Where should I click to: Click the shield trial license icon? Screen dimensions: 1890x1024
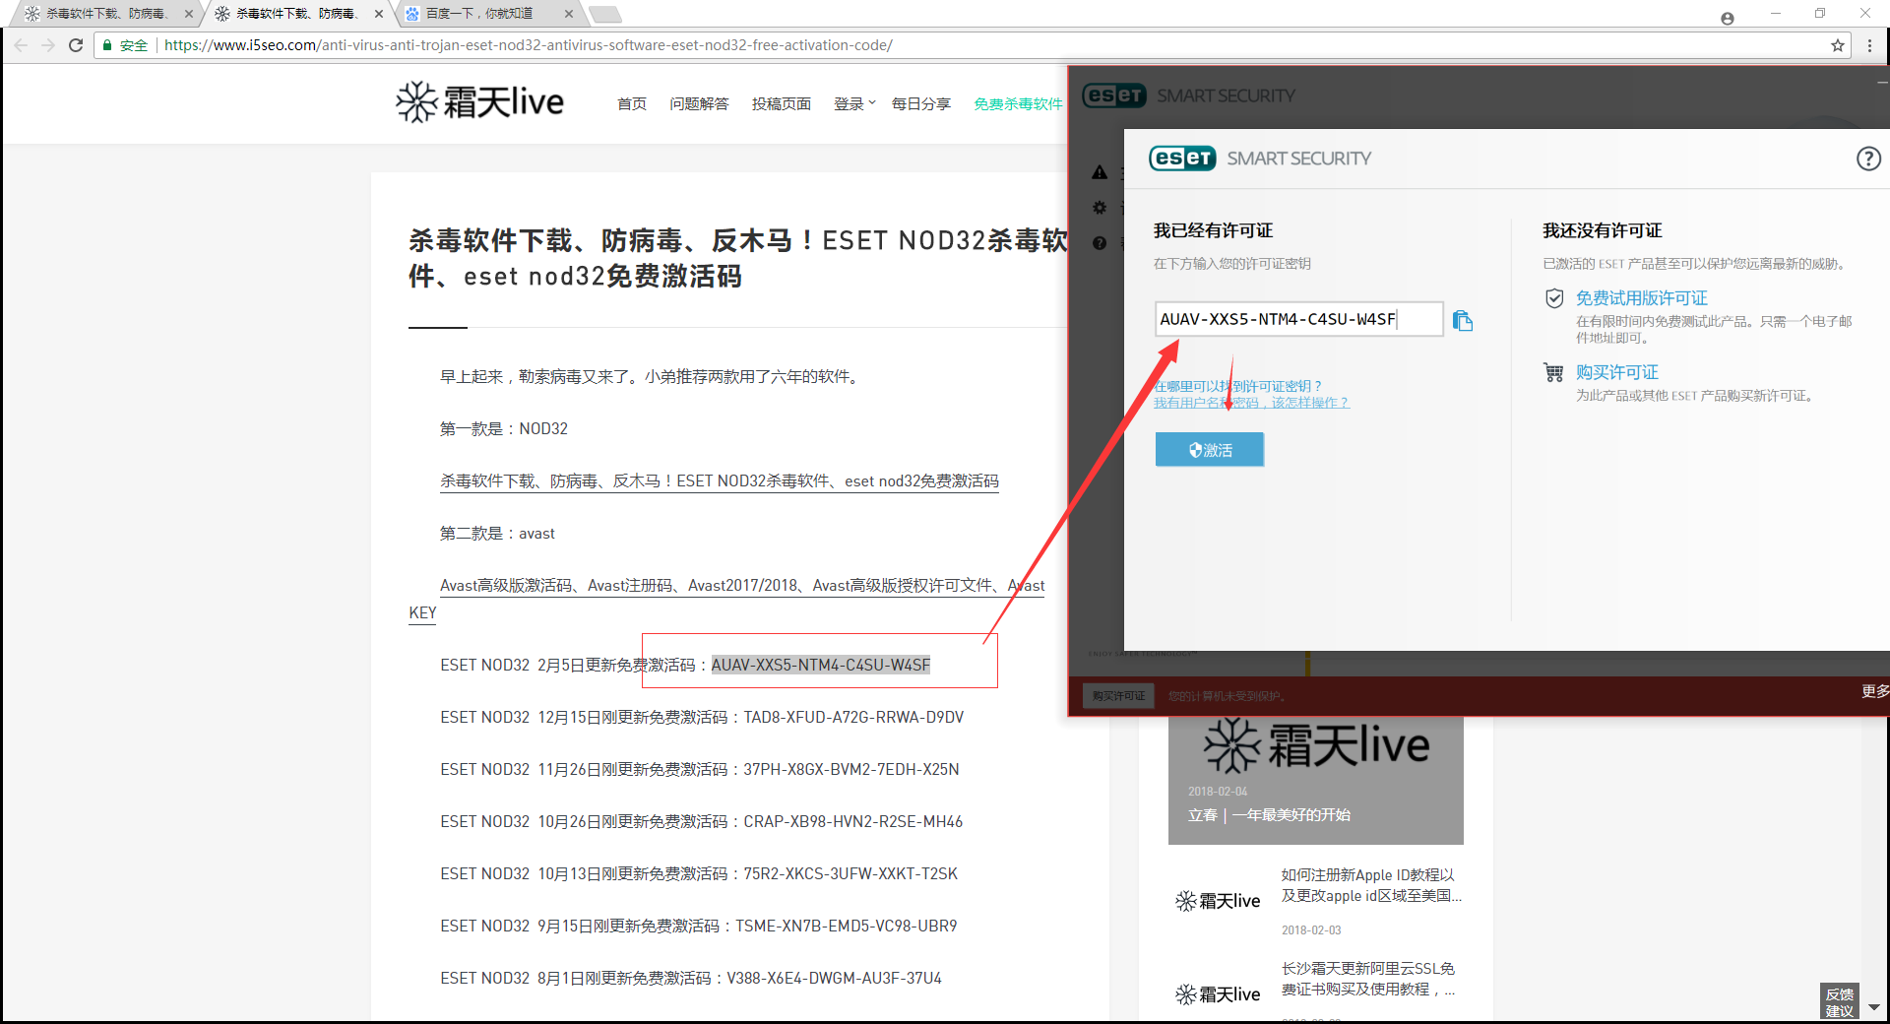pos(1554,298)
